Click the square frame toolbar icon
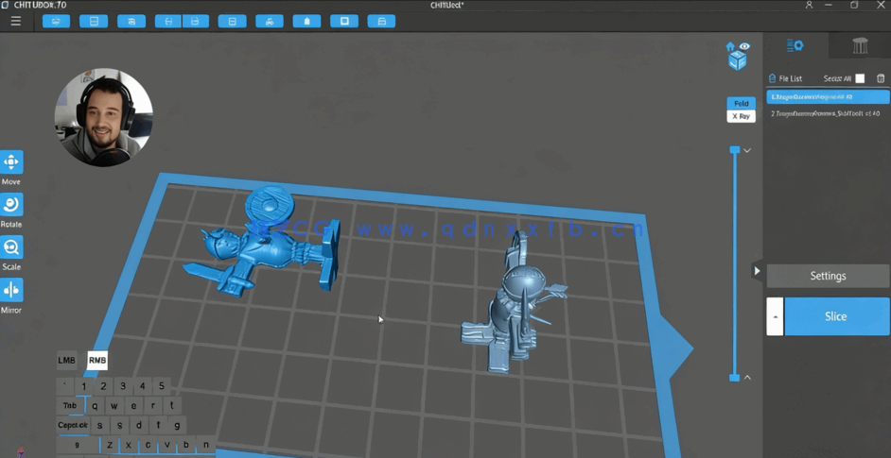The image size is (891, 458). click(344, 22)
